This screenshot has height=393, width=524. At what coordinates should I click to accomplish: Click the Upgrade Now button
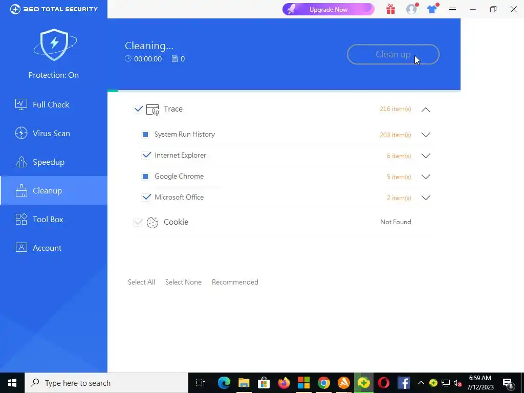click(328, 9)
